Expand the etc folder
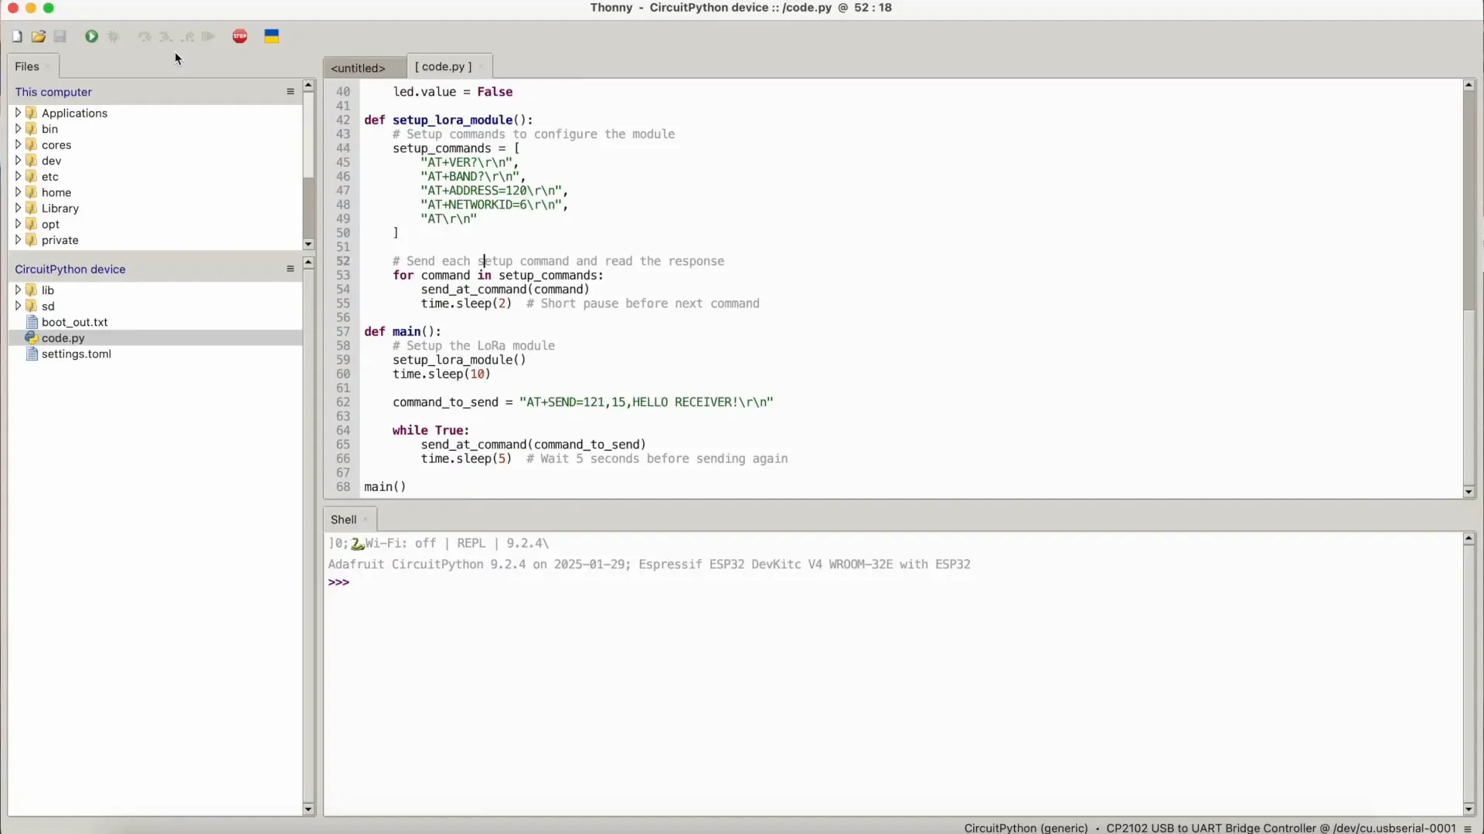 (18, 177)
